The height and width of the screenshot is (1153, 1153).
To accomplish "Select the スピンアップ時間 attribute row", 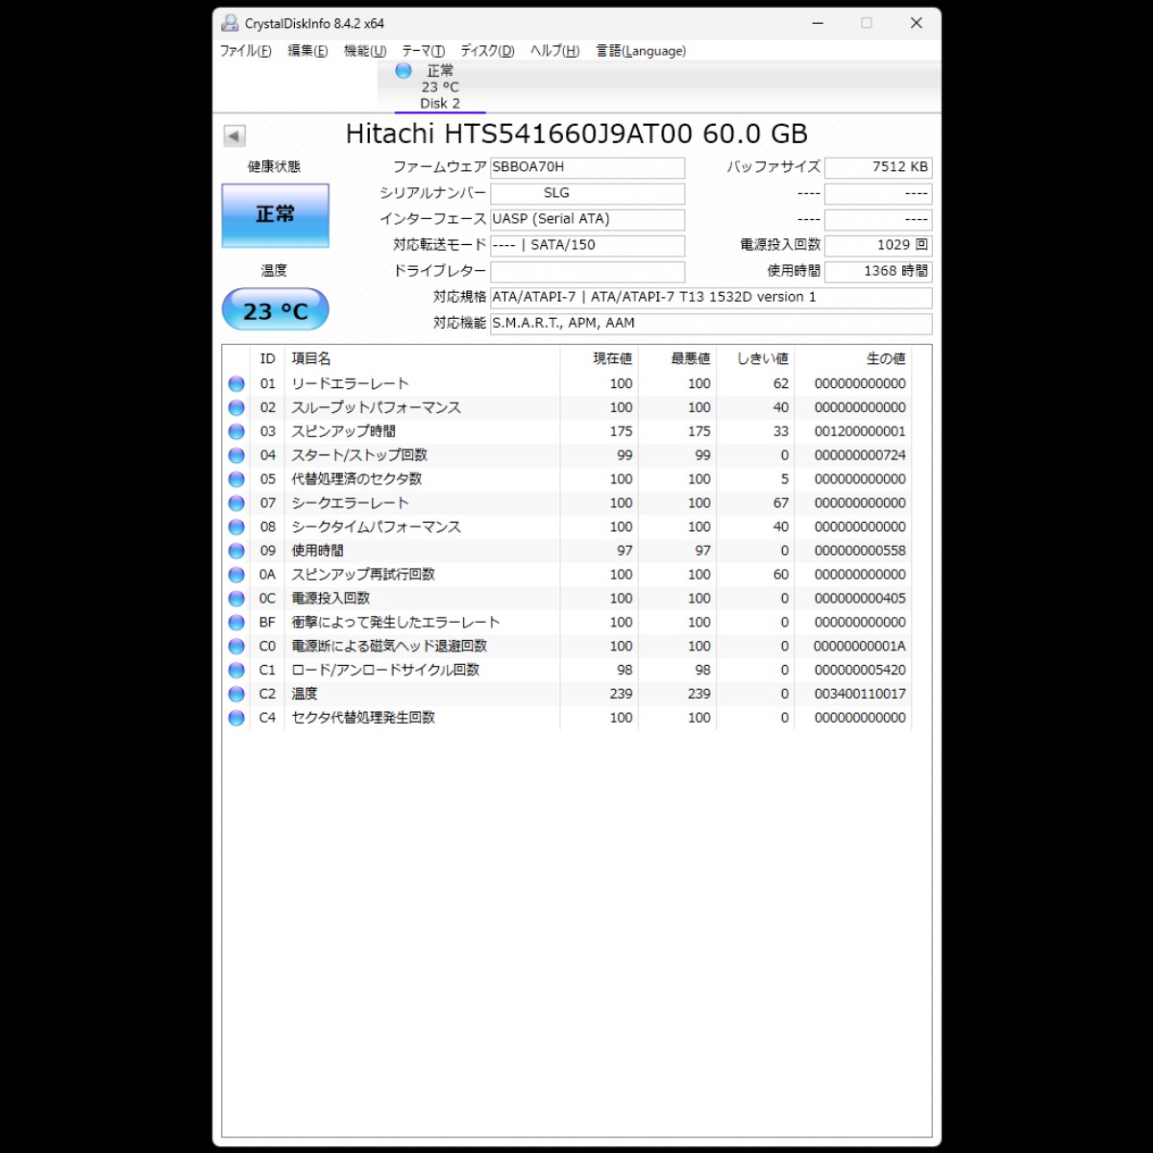I will coord(567,431).
